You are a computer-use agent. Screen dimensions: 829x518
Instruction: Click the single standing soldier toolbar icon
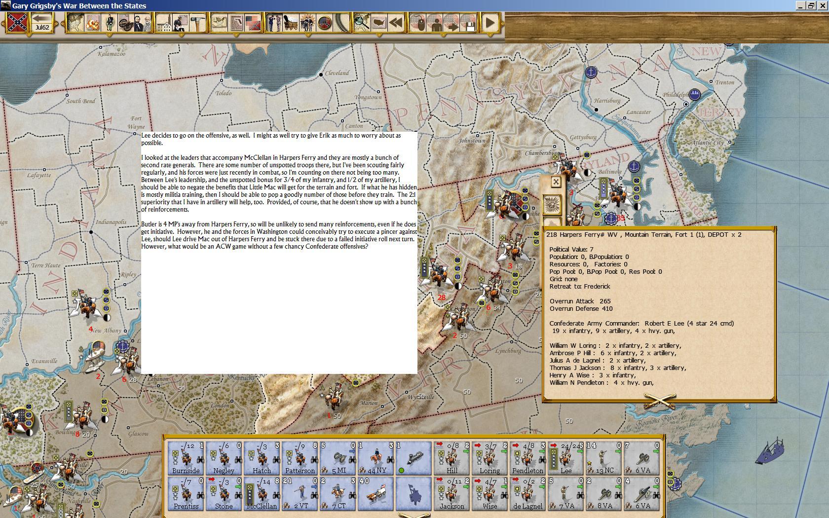pyautogui.click(x=109, y=23)
